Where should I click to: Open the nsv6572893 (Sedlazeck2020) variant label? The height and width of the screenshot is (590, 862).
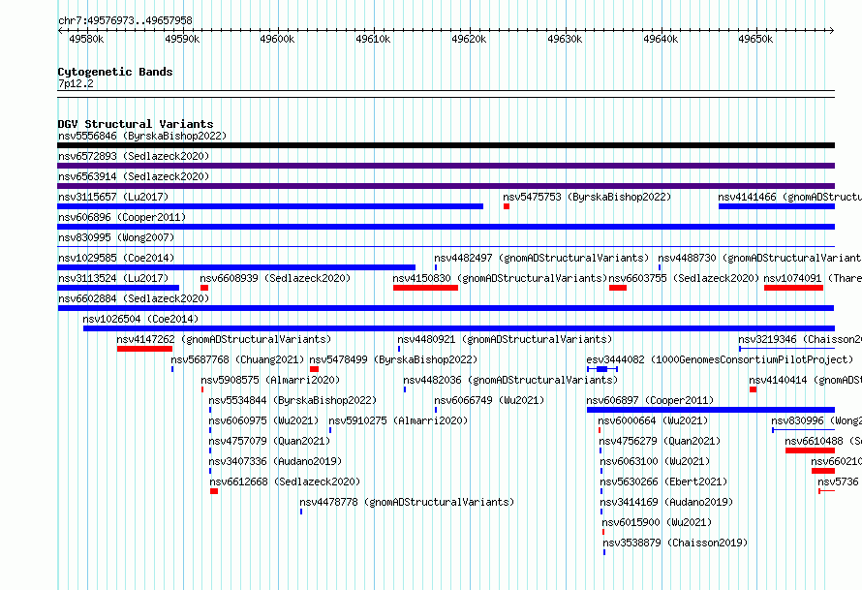pos(134,156)
